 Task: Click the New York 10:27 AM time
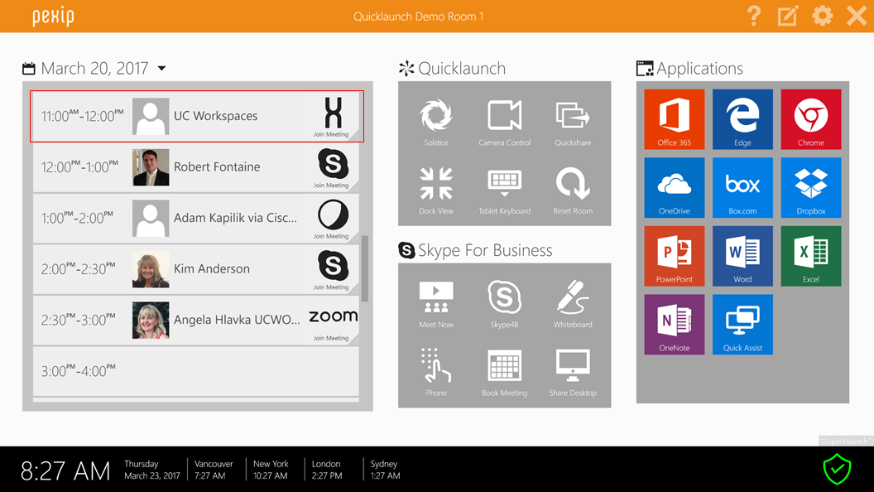[x=271, y=470]
